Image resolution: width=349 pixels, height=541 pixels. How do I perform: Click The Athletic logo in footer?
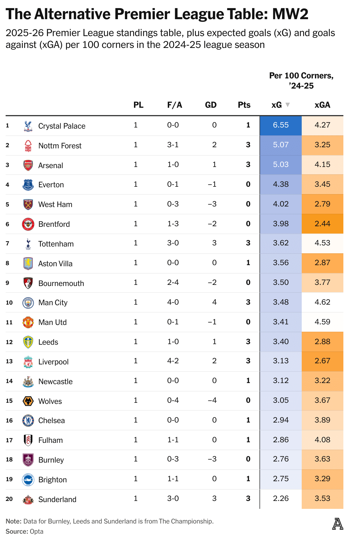[337, 524]
